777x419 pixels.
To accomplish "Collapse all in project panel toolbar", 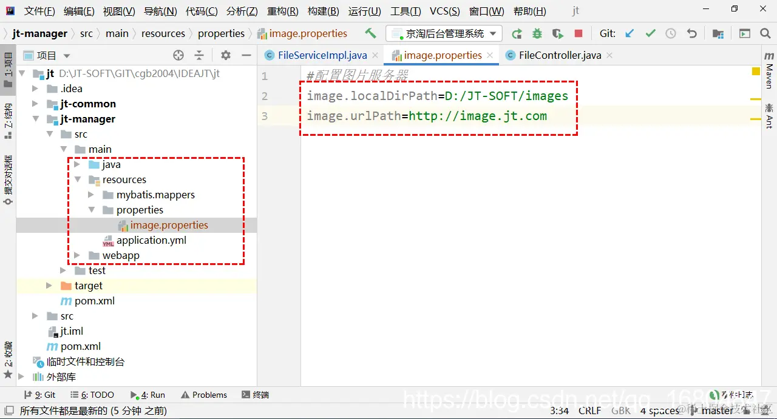I will pos(199,55).
